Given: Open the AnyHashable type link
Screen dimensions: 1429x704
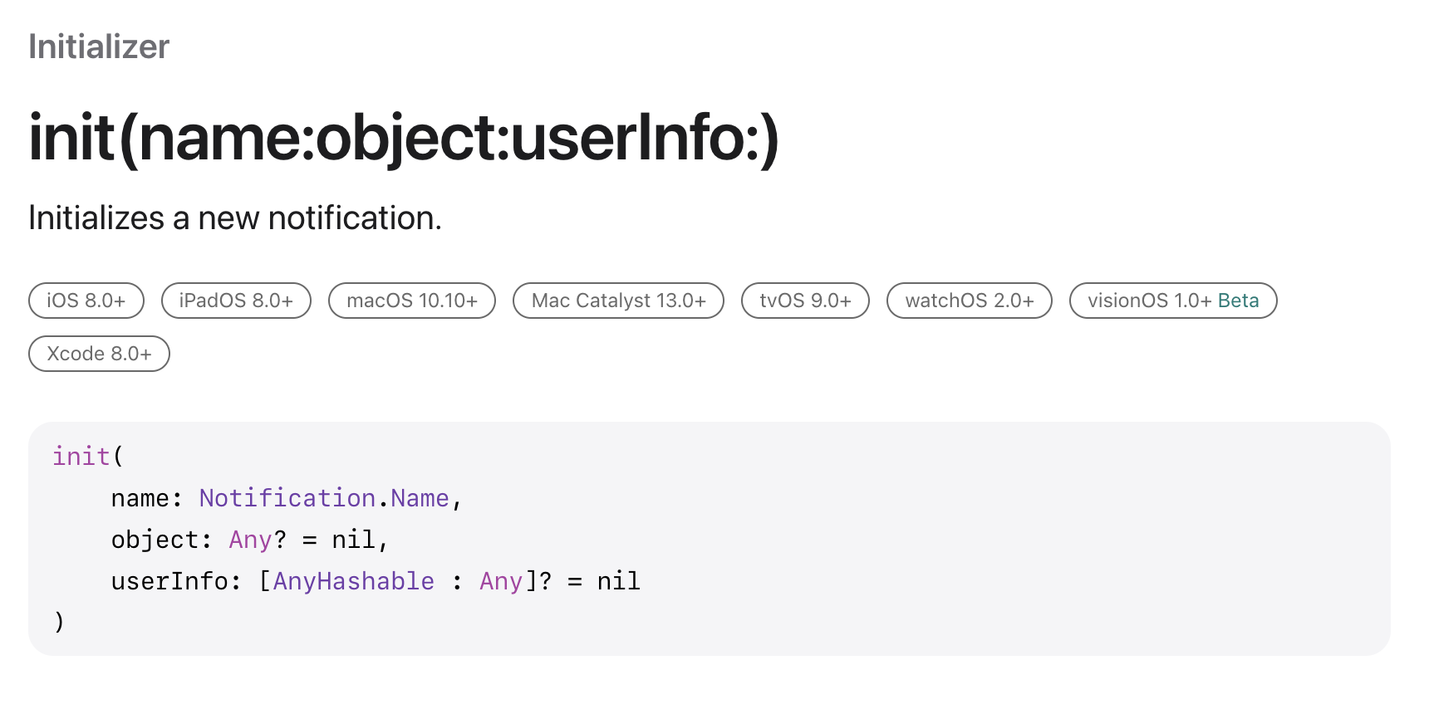Looking at the screenshot, I should tap(354, 581).
